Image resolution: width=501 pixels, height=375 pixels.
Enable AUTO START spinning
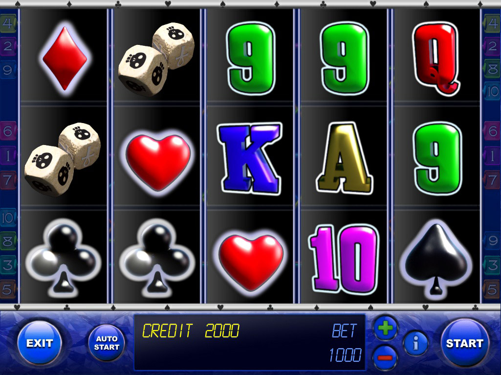pos(107,343)
